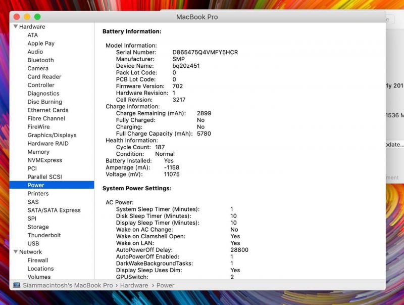This screenshot has width=404, height=305.
Task: Click the Network category label
Action: tap(30, 252)
